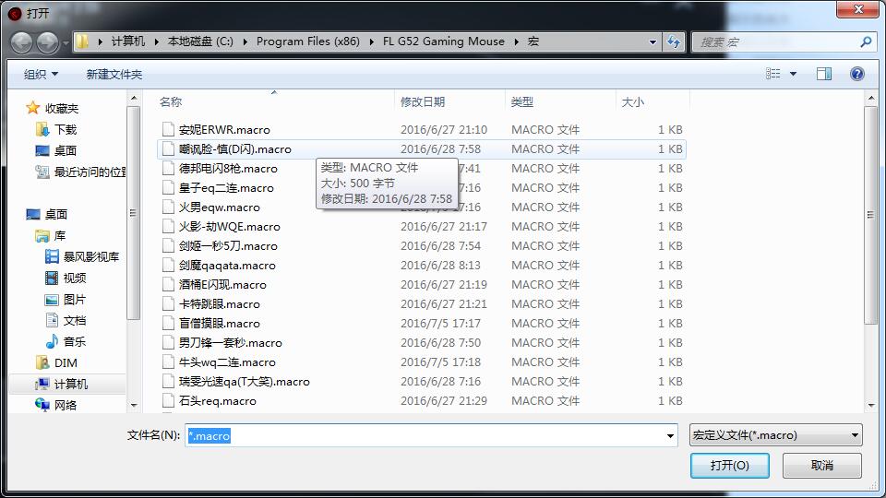The height and width of the screenshot is (498, 886).
Task: Go back with the back arrow button
Action: [22, 42]
